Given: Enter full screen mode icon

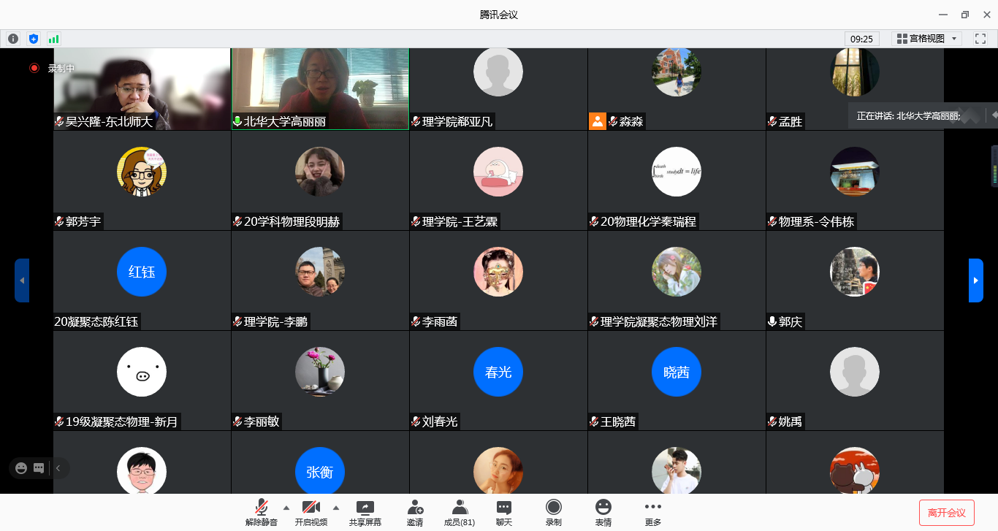Looking at the screenshot, I should click(x=980, y=39).
